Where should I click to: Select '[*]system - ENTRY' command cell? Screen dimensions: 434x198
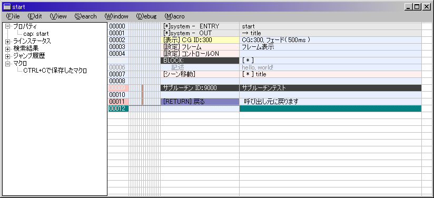click(200, 26)
